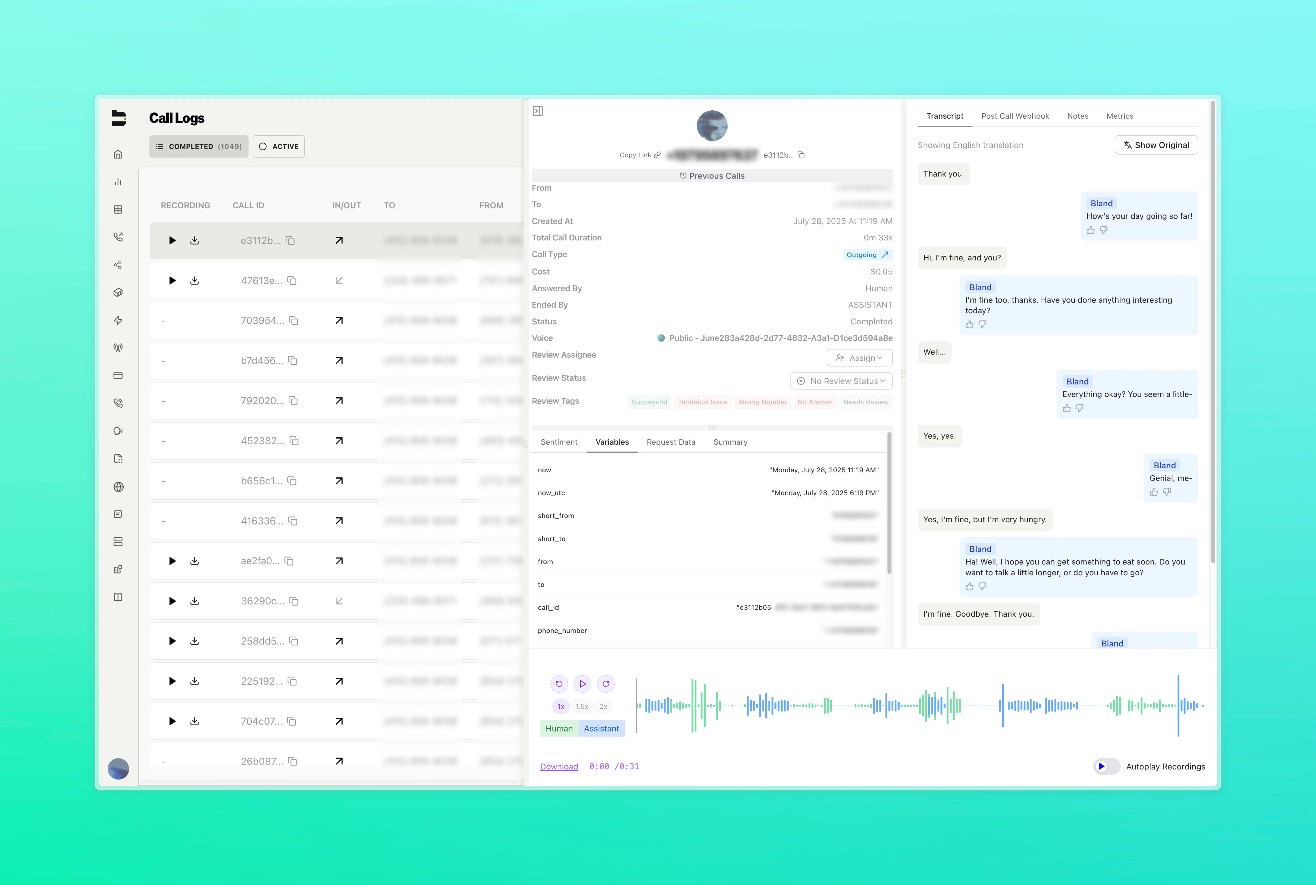Play recording for call ae2fa0
The width and height of the screenshot is (1316, 885).
pyautogui.click(x=172, y=561)
